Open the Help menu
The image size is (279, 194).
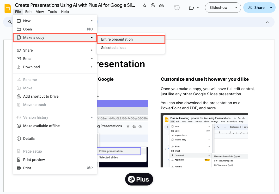(65, 12)
